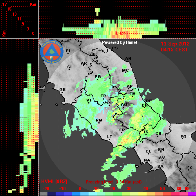196x196 pixels.
Task: Select the FG city label
Action: 183,137
